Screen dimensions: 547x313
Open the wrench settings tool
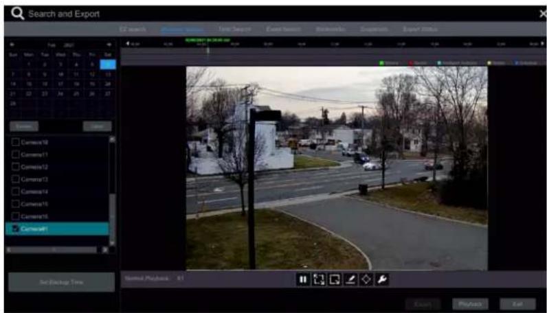coord(382,279)
